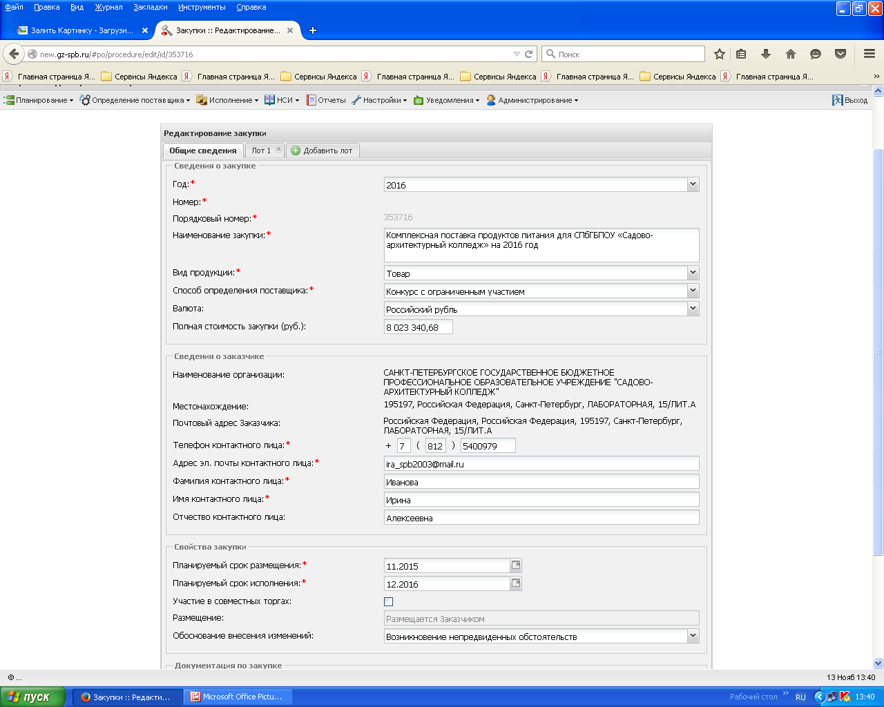Open the Firefox downloads arrow icon

(765, 54)
